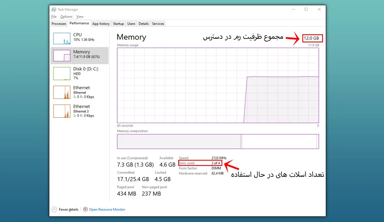Click the Slots used 2 of 4 value
Viewport: 384px width, 222px height.
(216, 163)
